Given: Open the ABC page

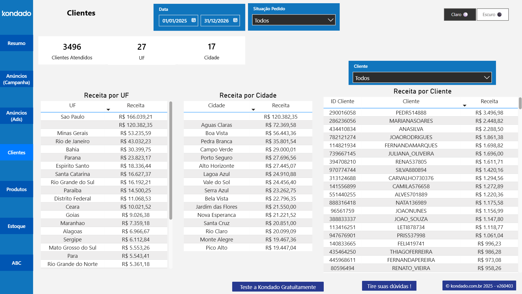Looking at the screenshot, I should coord(16,263).
